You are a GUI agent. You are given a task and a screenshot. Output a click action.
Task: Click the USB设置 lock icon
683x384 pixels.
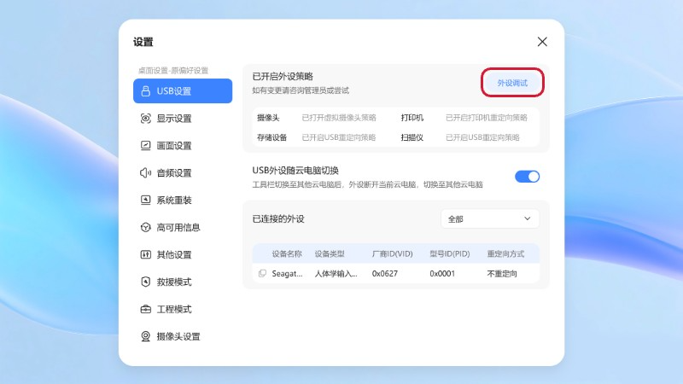[145, 91]
